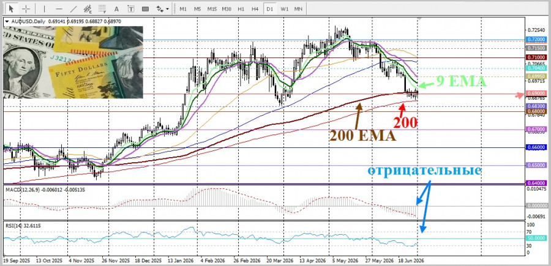Select the rectangle shape tool
The height and width of the screenshot is (266, 551).
tap(145, 9)
